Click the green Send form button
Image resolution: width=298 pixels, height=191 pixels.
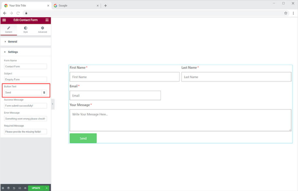pyautogui.click(x=83, y=138)
